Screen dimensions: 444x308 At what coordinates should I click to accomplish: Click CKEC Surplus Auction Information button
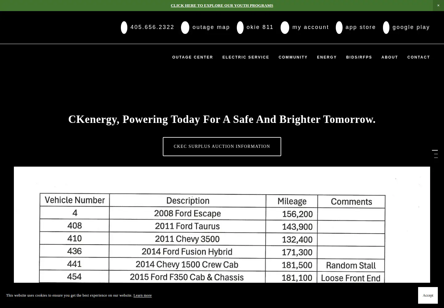(222, 147)
